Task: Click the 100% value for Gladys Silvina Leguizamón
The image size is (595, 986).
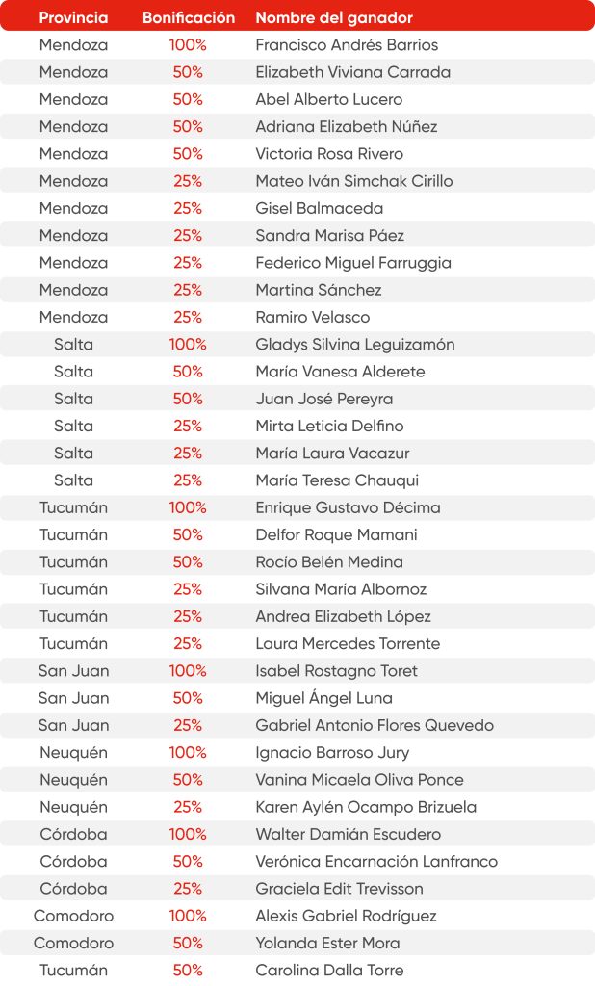Action: [188, 345]
